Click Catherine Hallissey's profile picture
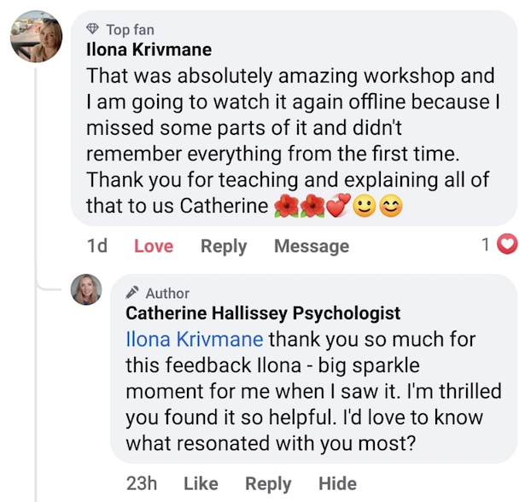The image size is (531, 502). click(x=86, y=290)
